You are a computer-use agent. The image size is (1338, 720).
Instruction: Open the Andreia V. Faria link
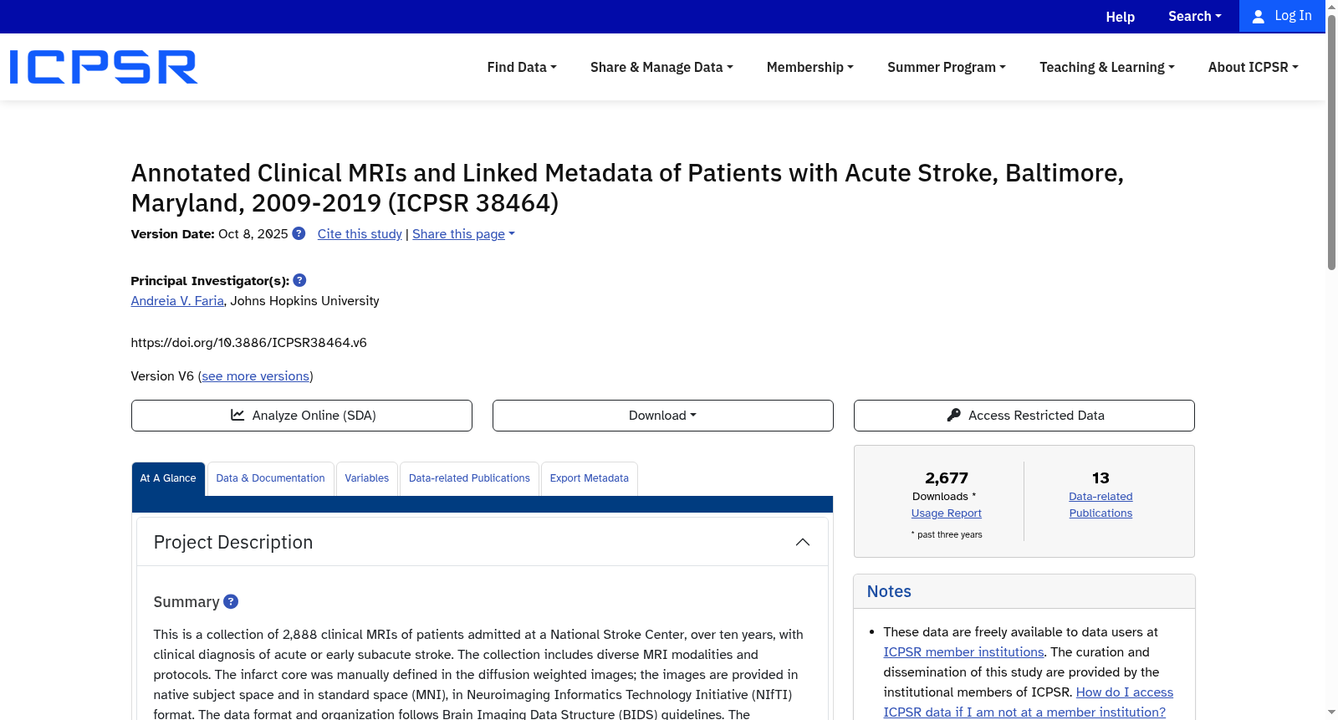tap(177, 301)
